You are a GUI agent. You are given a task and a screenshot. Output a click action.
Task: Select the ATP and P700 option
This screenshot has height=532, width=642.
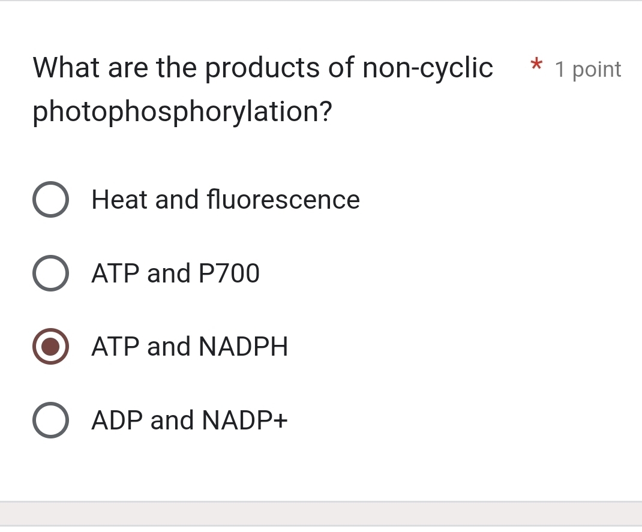pyautogui.click(x=51, y=273)
